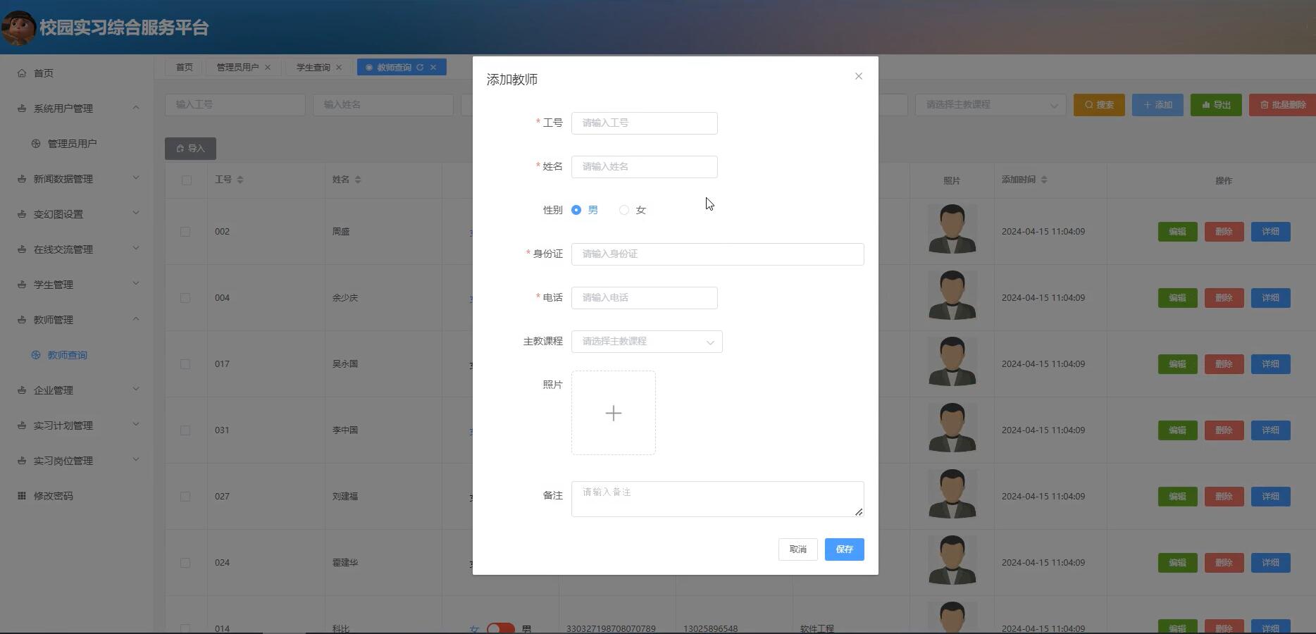
Task: Click the plus icon to upload a teacher photo
Action: pos(613,413)
